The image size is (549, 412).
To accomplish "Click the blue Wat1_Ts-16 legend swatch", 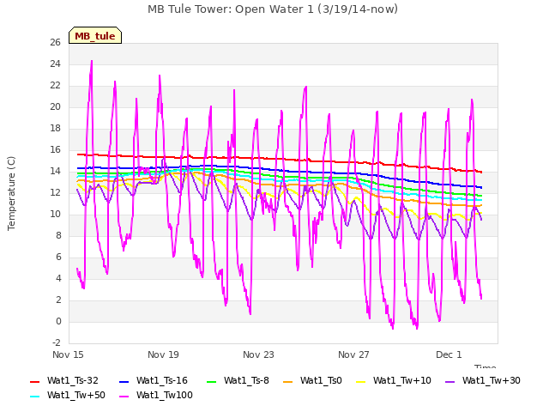I will tap(124, 381).
